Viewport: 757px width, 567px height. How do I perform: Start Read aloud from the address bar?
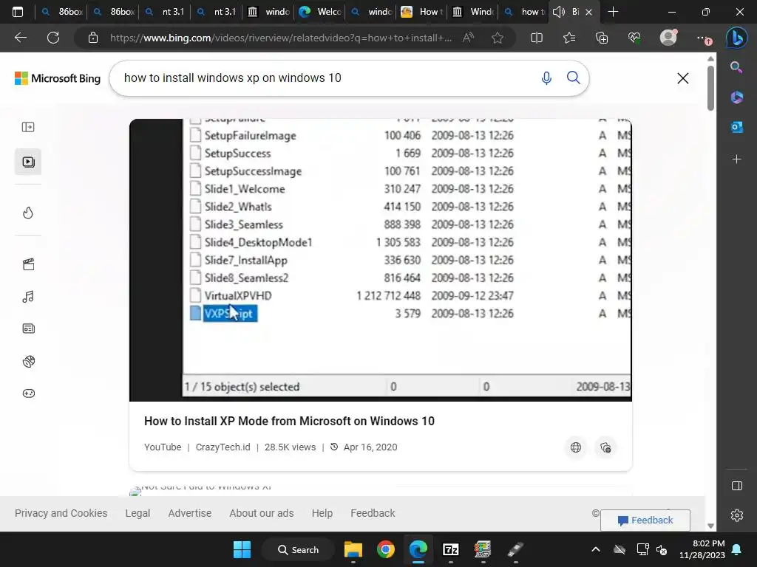(468, 38)
